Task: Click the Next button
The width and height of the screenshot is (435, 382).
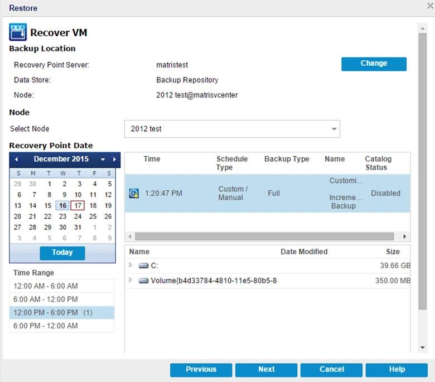Action: tap(267, 370)
